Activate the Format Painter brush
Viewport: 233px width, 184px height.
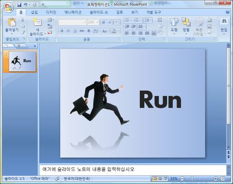point(23,32)
